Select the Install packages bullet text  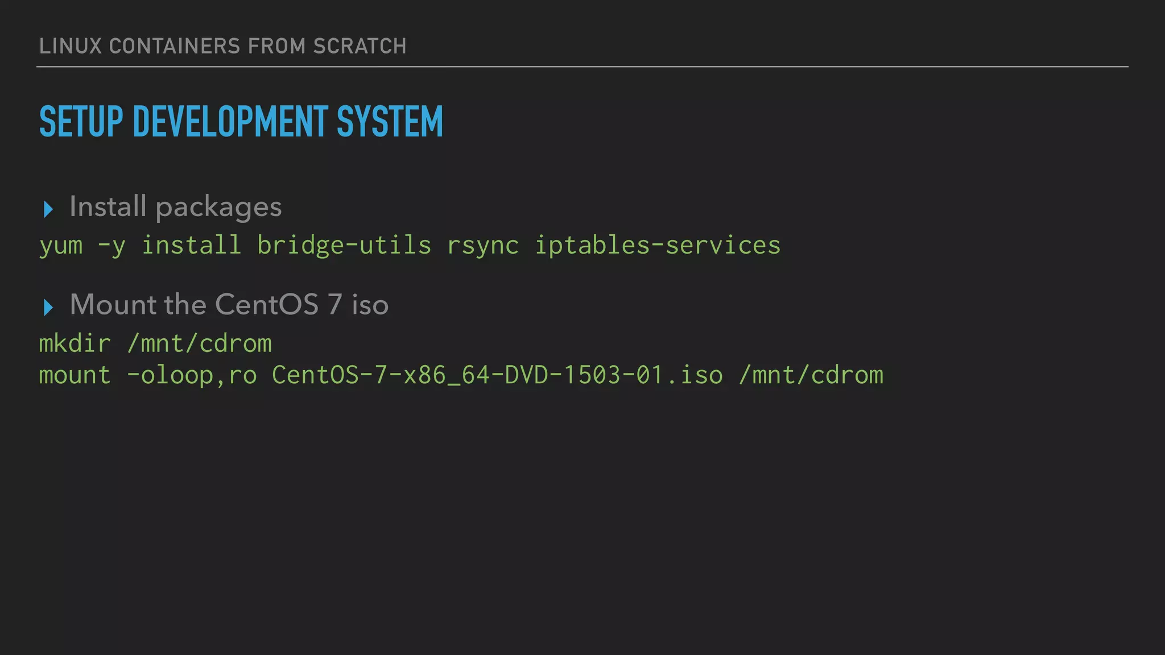175,206
